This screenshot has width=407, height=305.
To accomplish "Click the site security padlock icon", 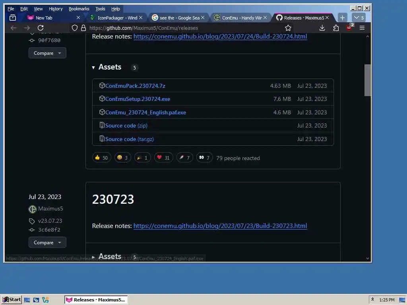I will (x=83, y=28).
